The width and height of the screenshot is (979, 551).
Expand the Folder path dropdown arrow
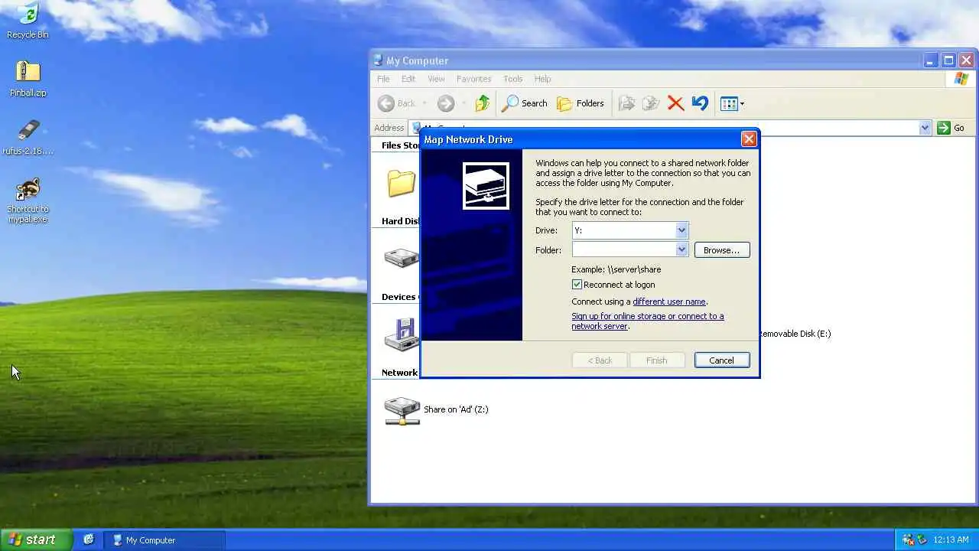tap(681, 249)
